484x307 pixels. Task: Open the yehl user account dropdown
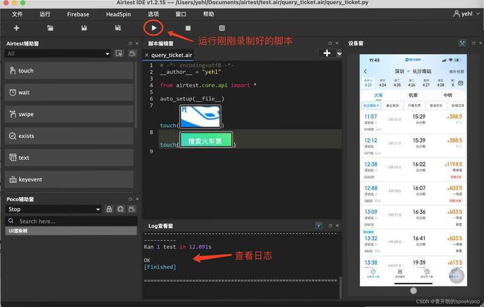tap(466, 14)
